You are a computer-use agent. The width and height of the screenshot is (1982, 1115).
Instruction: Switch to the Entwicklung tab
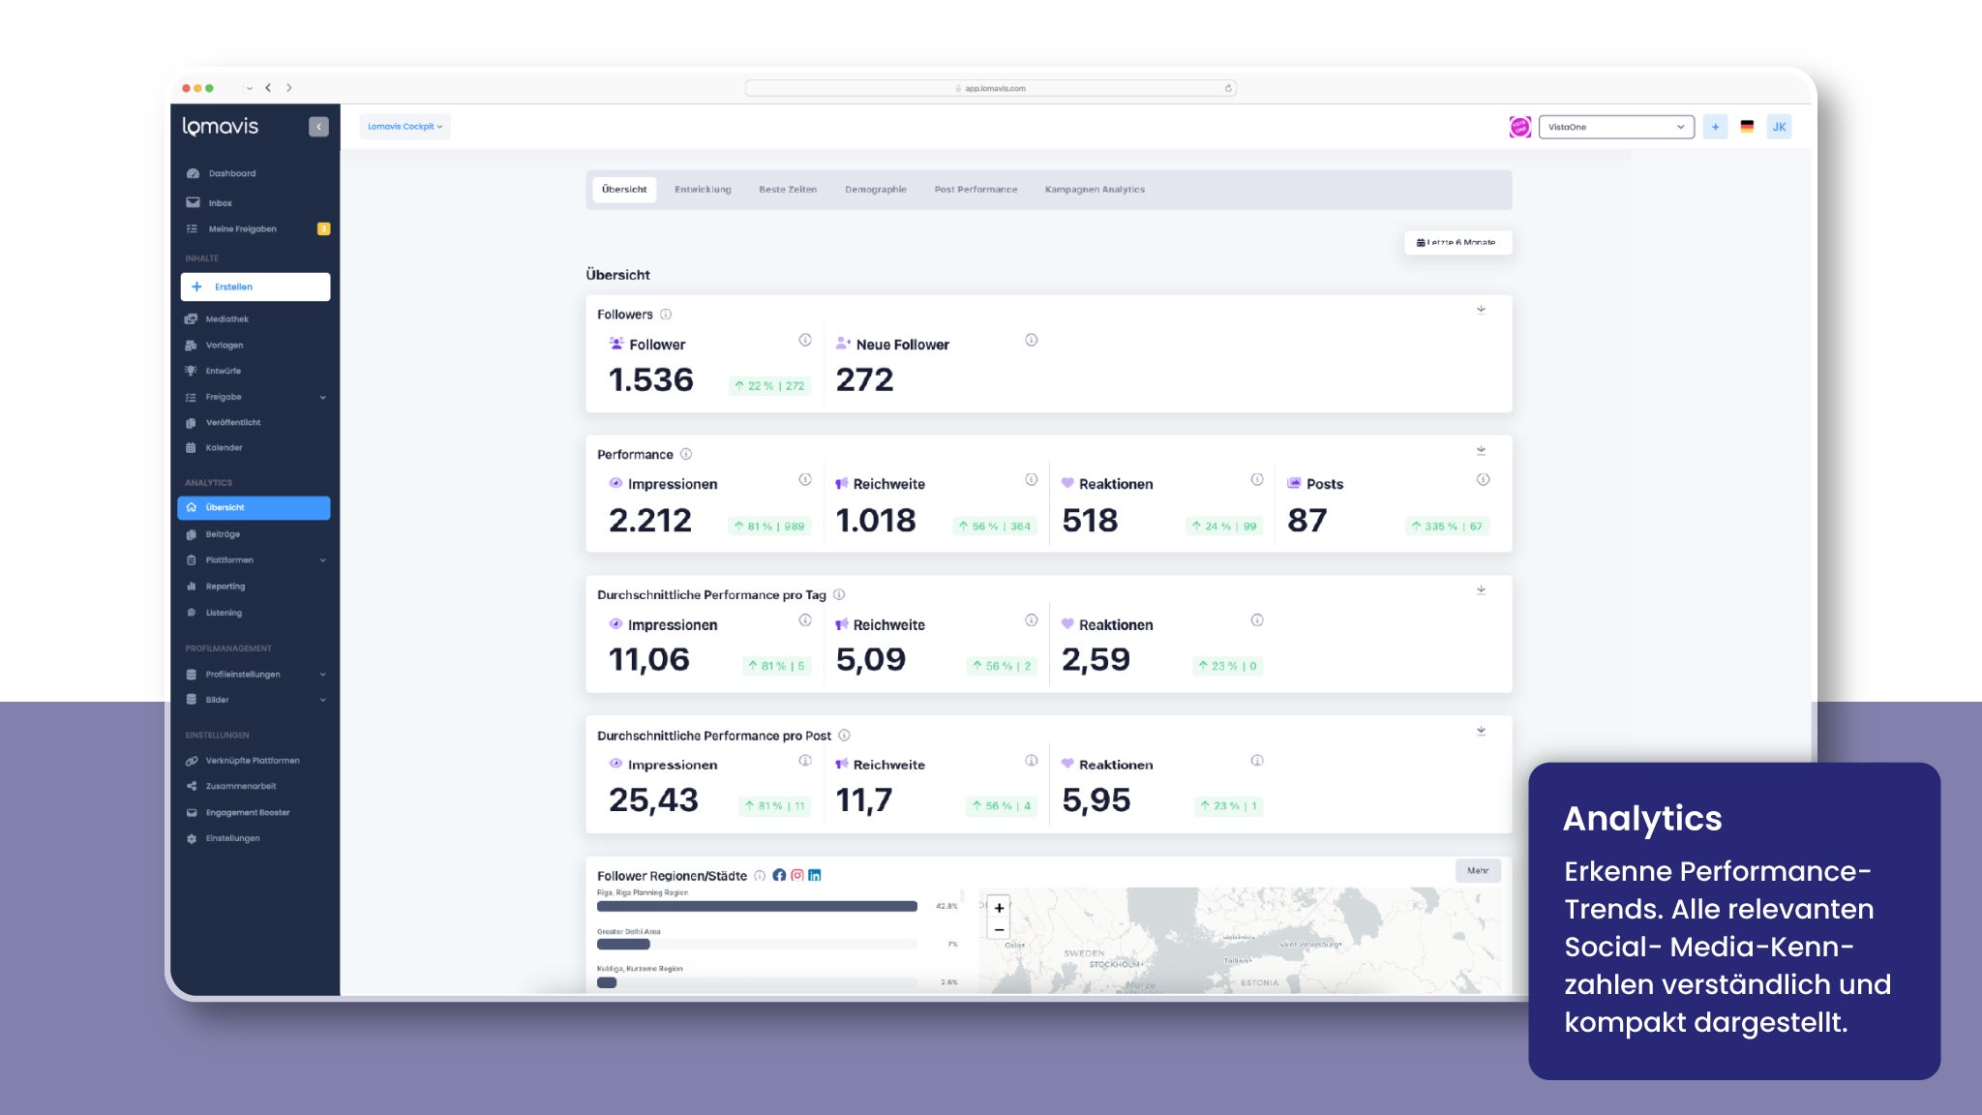(703, 190)
